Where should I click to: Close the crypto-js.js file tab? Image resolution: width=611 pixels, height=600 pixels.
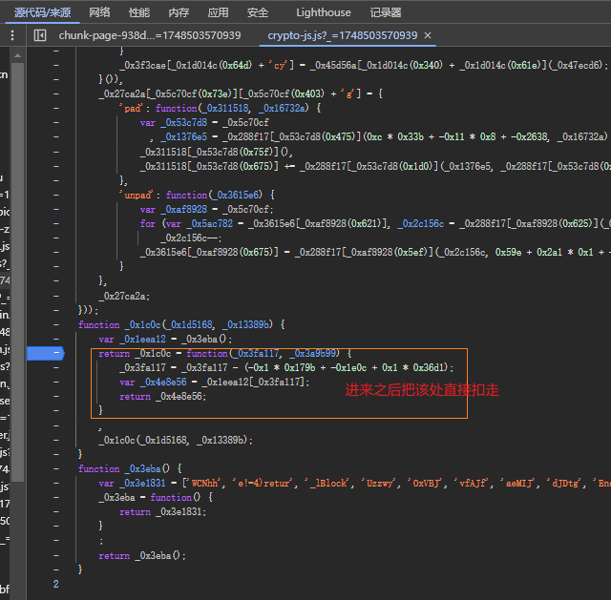[x=428, y=35]
